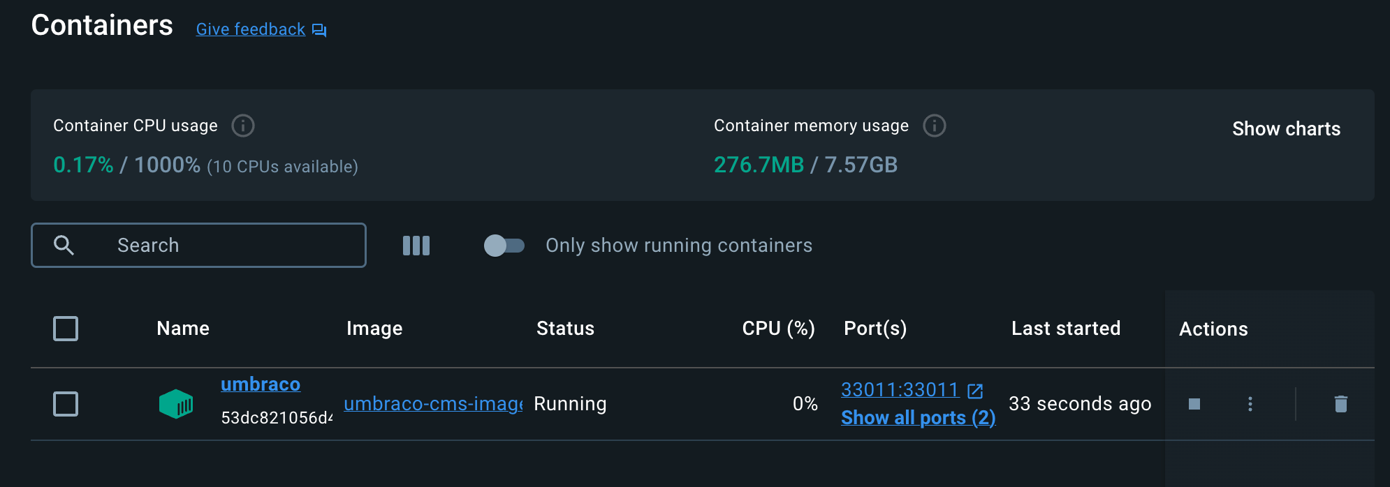Stop the umbraco container

pyautogui.click(x=1194, y=404)
